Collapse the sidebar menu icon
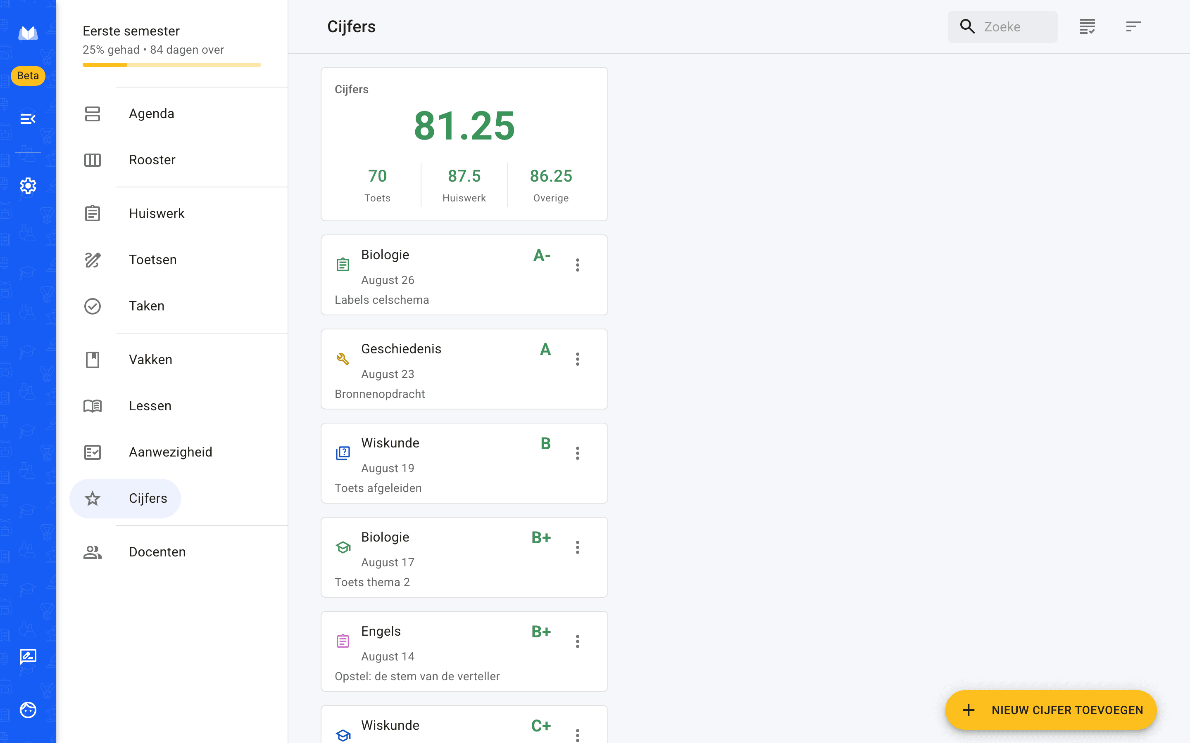This screenshot has width=1190, height=743. pyautogui.click(x=28, y=118)
